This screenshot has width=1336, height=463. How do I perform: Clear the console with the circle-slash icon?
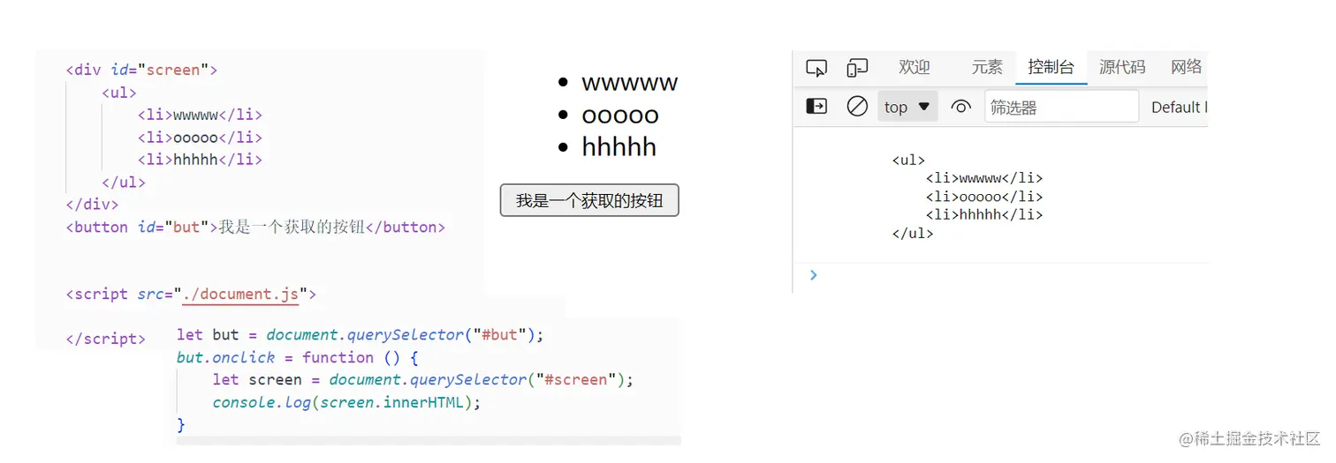pyautogui.click(x=857, y=107)
